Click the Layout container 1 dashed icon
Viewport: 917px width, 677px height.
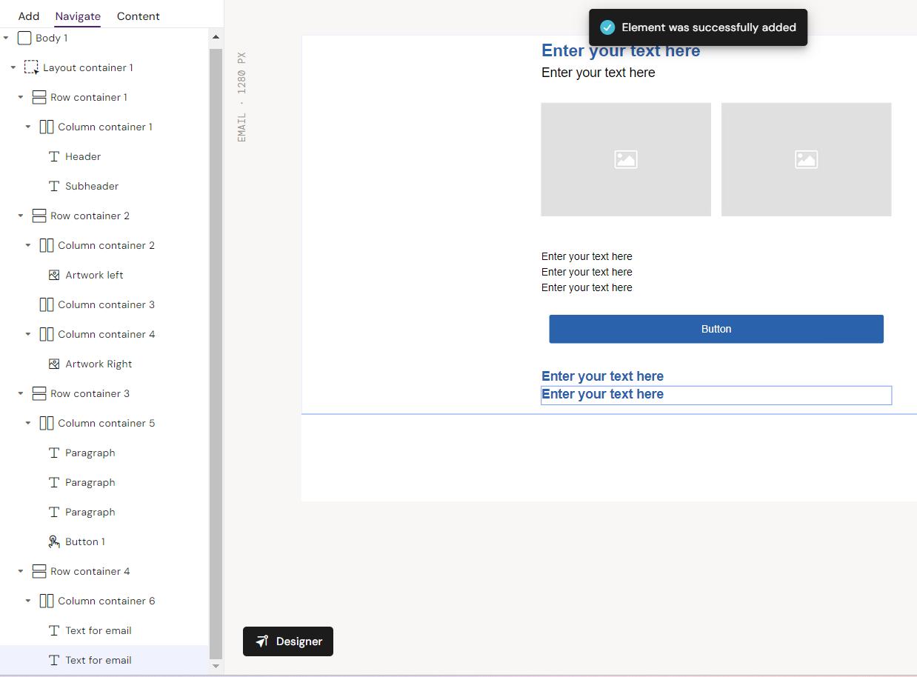click(31, 67)
